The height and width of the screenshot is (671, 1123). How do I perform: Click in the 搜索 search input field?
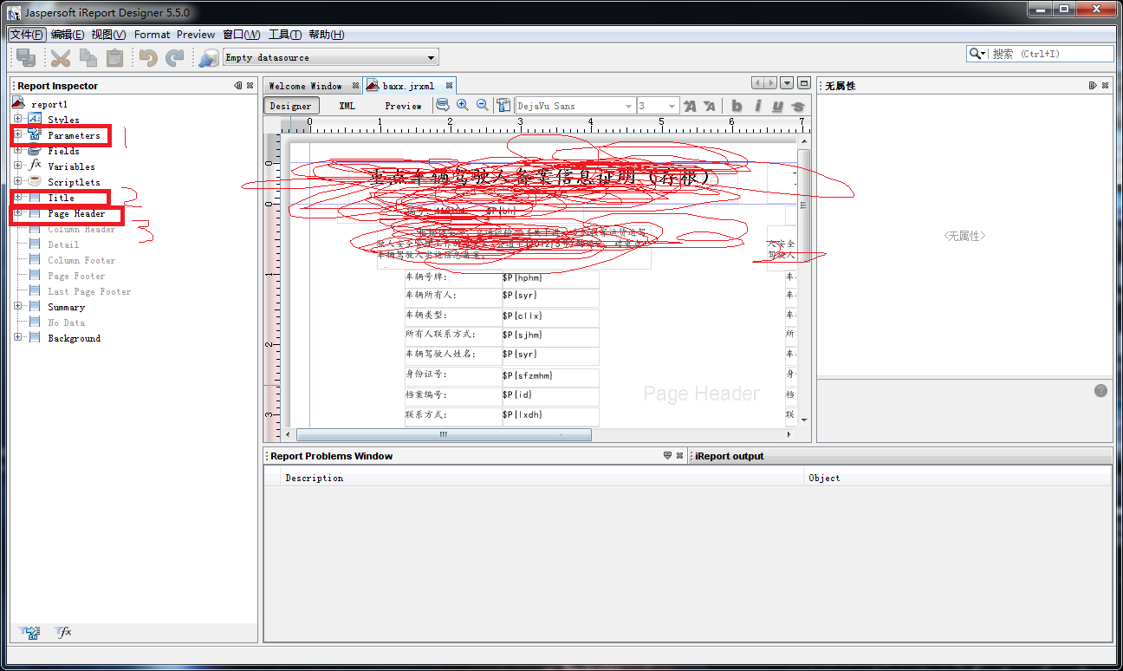click(x=1050, y=54)
